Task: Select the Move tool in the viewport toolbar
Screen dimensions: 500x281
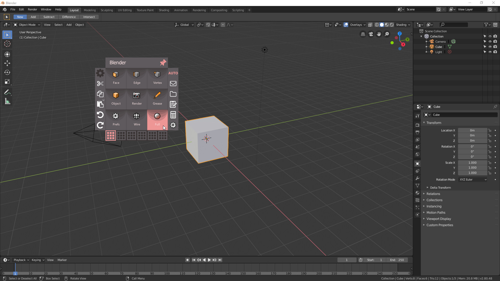Action: pyautogui.click(x=7, y=63)
